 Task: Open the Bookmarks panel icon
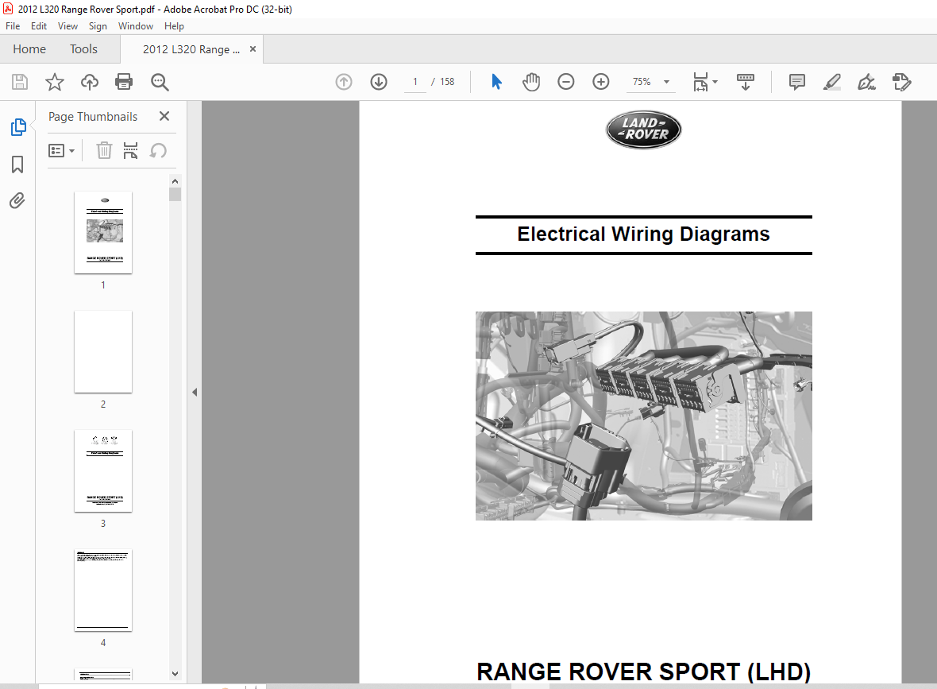pos(18,165)
